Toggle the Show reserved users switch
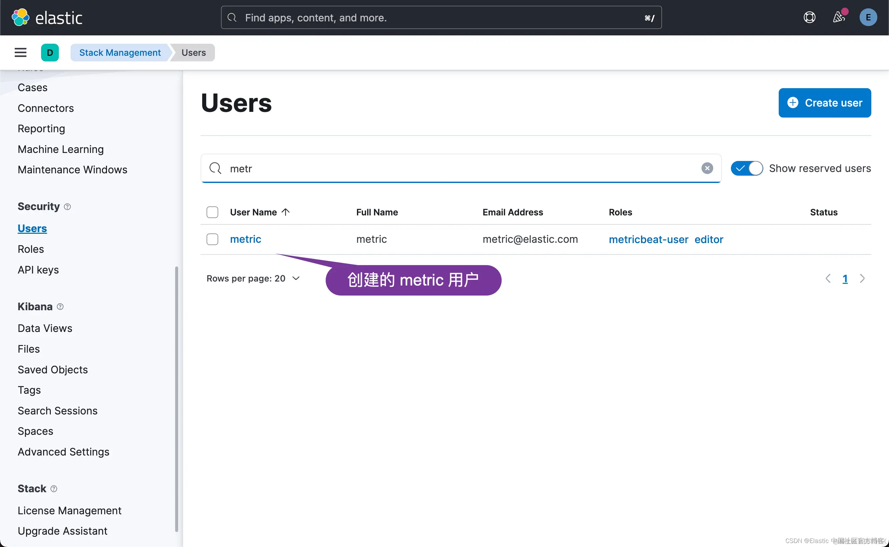 point(746,168)
